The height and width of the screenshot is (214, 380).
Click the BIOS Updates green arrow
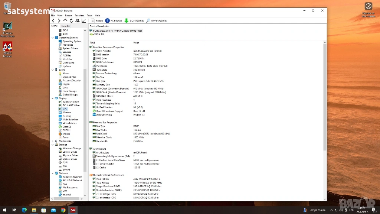click(134, 21)
